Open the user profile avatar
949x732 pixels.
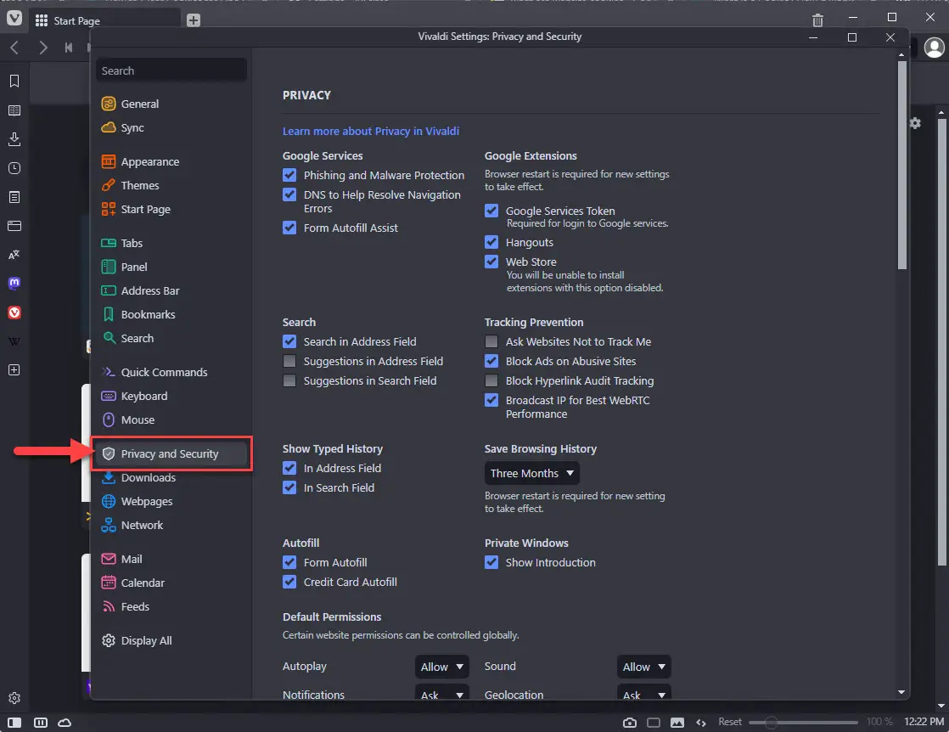pyautogui.click(x=934, y=48)
